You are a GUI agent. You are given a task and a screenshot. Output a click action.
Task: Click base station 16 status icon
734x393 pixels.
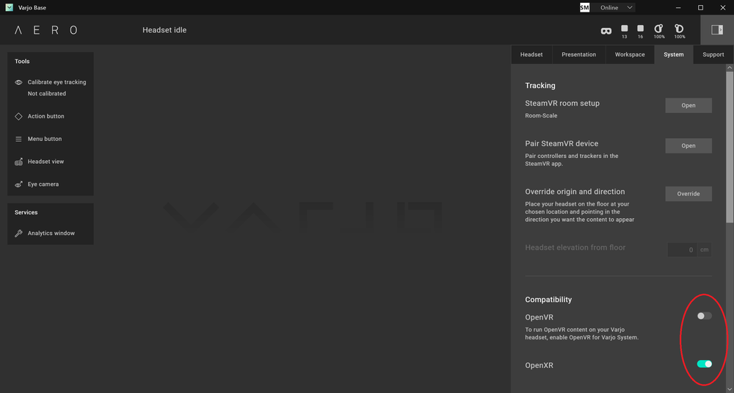(640, 29)
